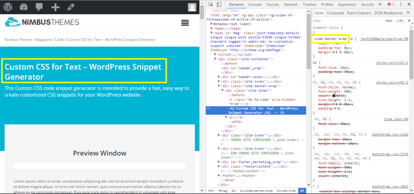Toggle the .cls class editor button

[400, 21]
